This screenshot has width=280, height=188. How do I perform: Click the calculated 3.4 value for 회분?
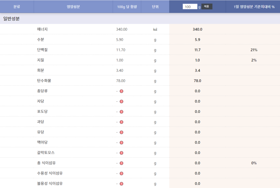point(197,70)
